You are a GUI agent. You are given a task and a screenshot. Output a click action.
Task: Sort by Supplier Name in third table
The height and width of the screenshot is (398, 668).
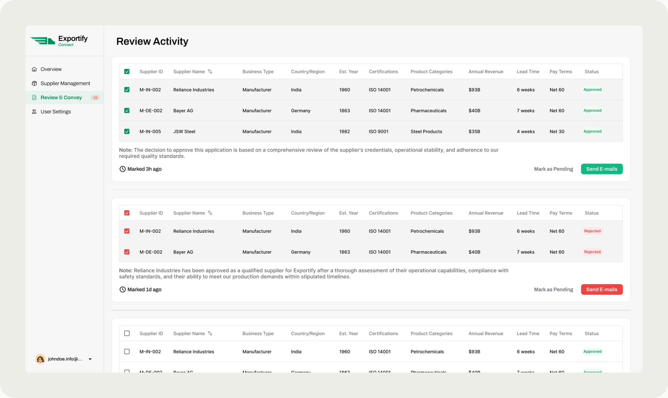coord(210,333)
